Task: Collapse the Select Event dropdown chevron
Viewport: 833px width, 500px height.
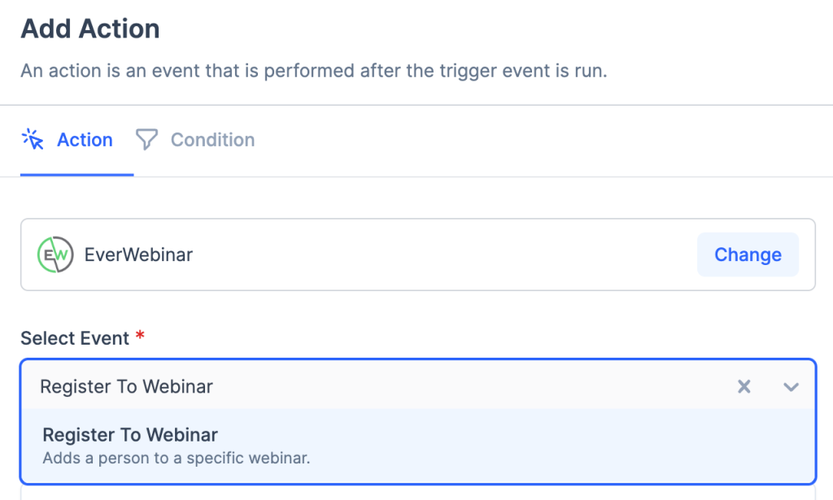Action: point(791,386)
